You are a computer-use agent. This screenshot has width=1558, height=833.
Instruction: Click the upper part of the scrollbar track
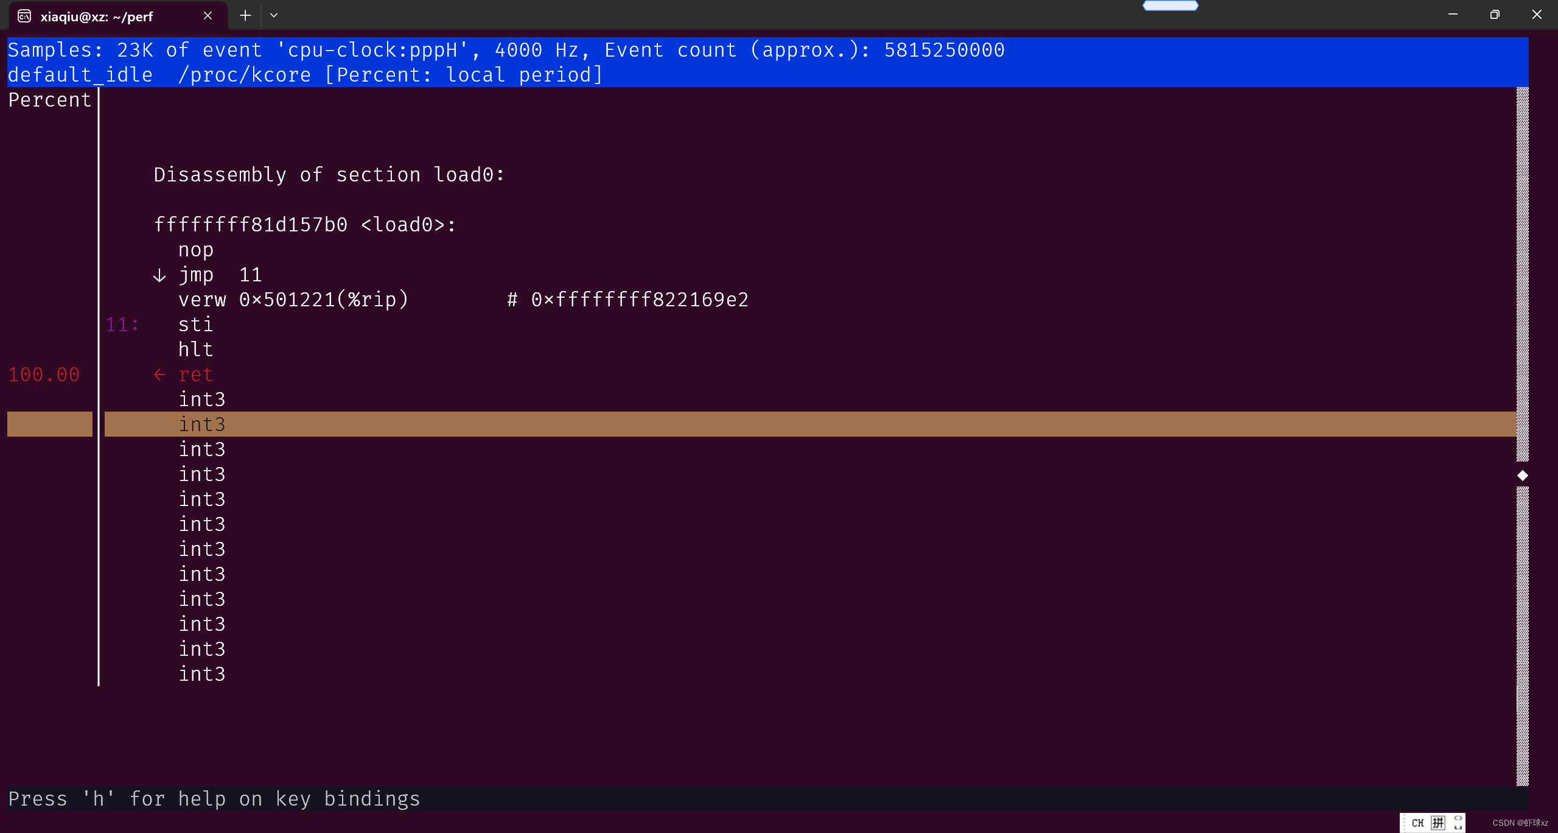1523,274
